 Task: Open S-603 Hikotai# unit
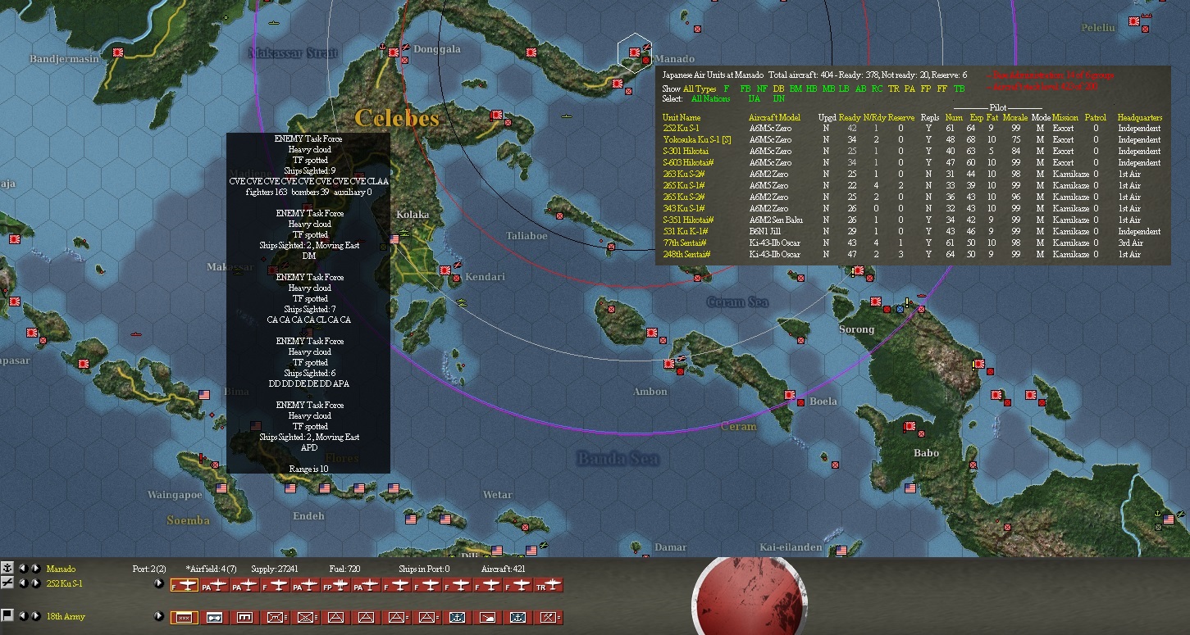coord(688,163)
